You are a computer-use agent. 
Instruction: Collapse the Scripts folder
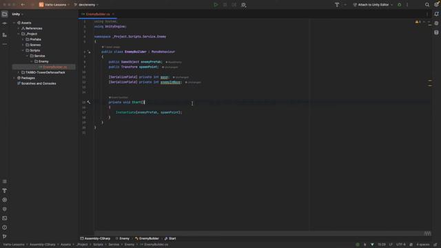pos(23,50)
